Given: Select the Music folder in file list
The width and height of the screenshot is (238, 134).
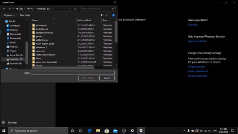Looking at the screenshot, I should (x=38, y=58).
